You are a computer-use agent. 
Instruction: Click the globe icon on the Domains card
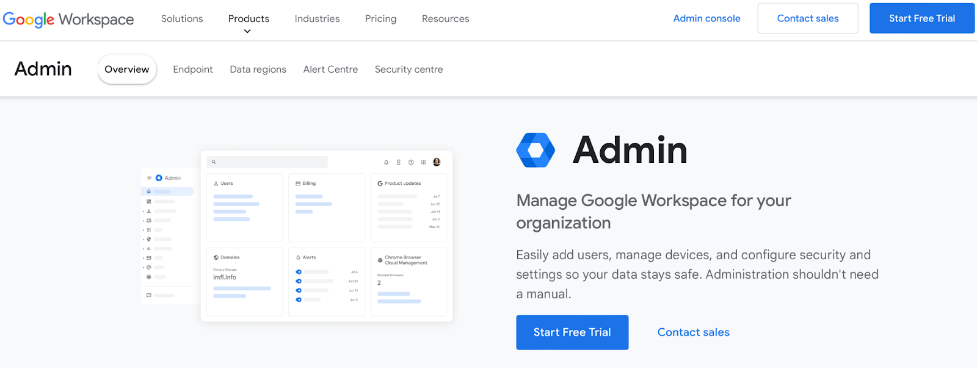pos(216,257)
